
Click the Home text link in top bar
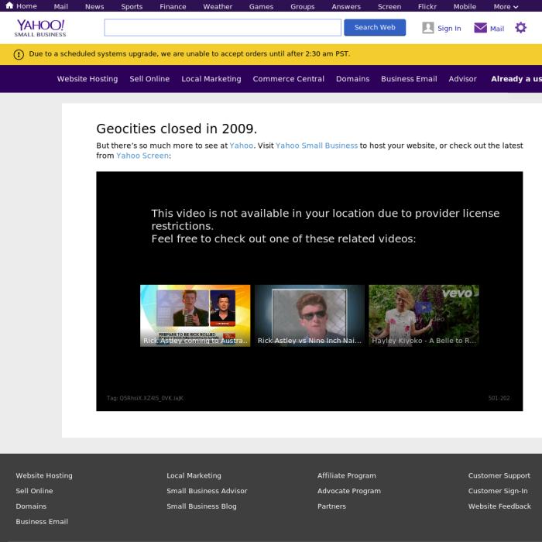pyautogui.click(x=26, y=6)
